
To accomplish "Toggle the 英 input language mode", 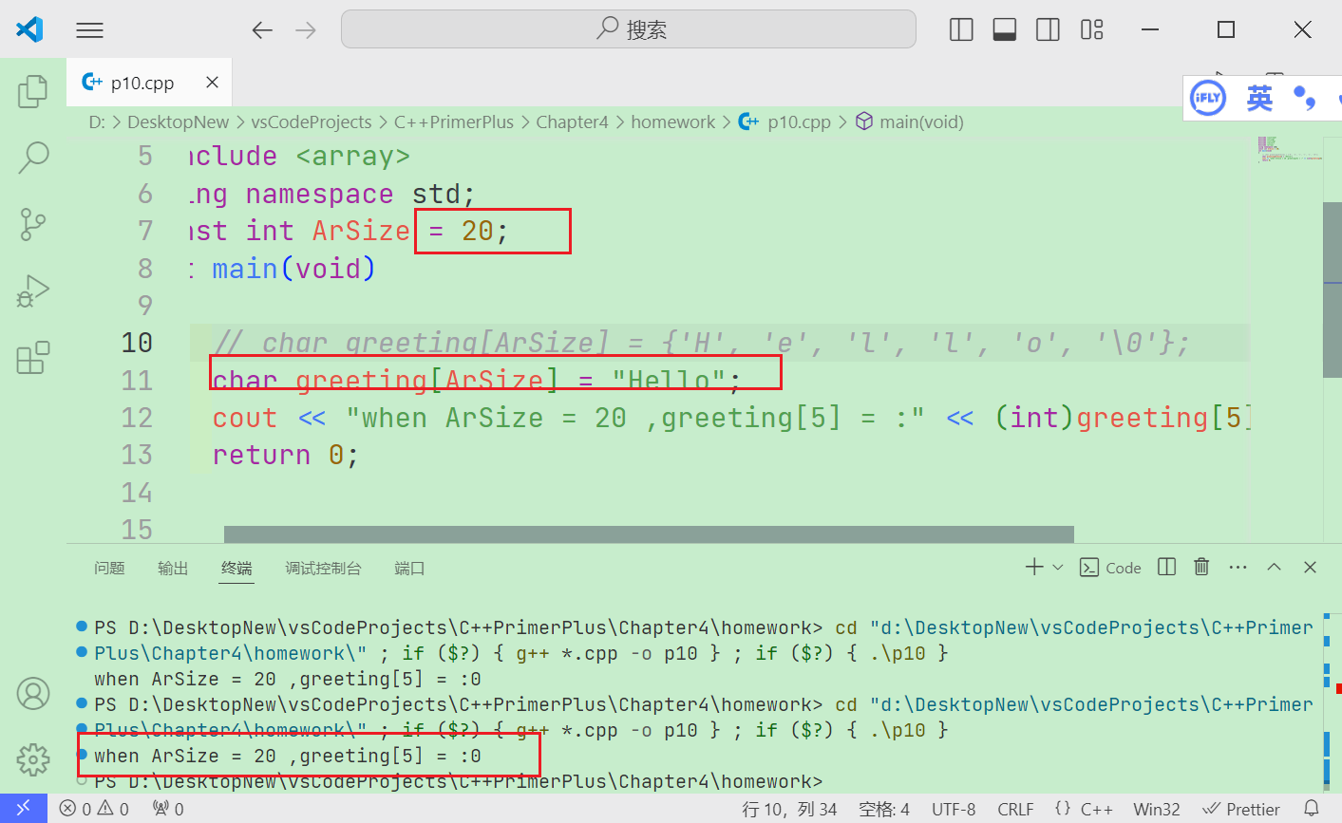I will 1259,98.
